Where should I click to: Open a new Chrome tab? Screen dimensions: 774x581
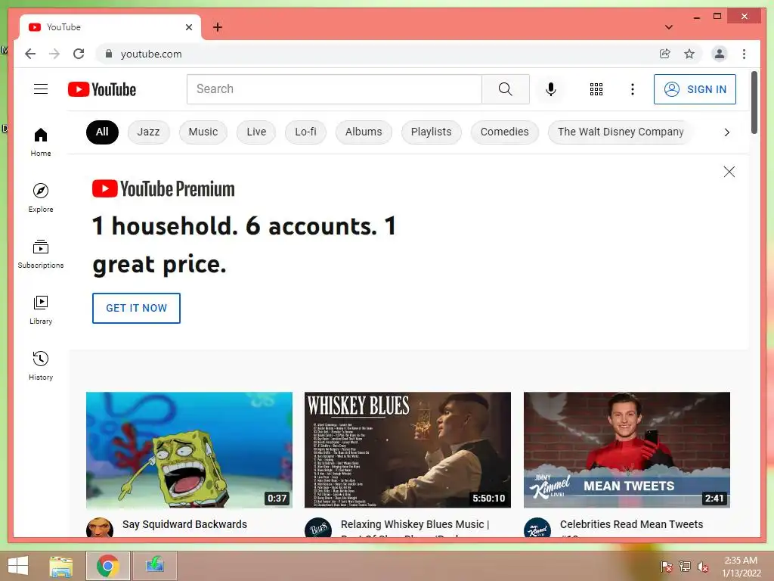pyautogui.click(x=217, y=27)
